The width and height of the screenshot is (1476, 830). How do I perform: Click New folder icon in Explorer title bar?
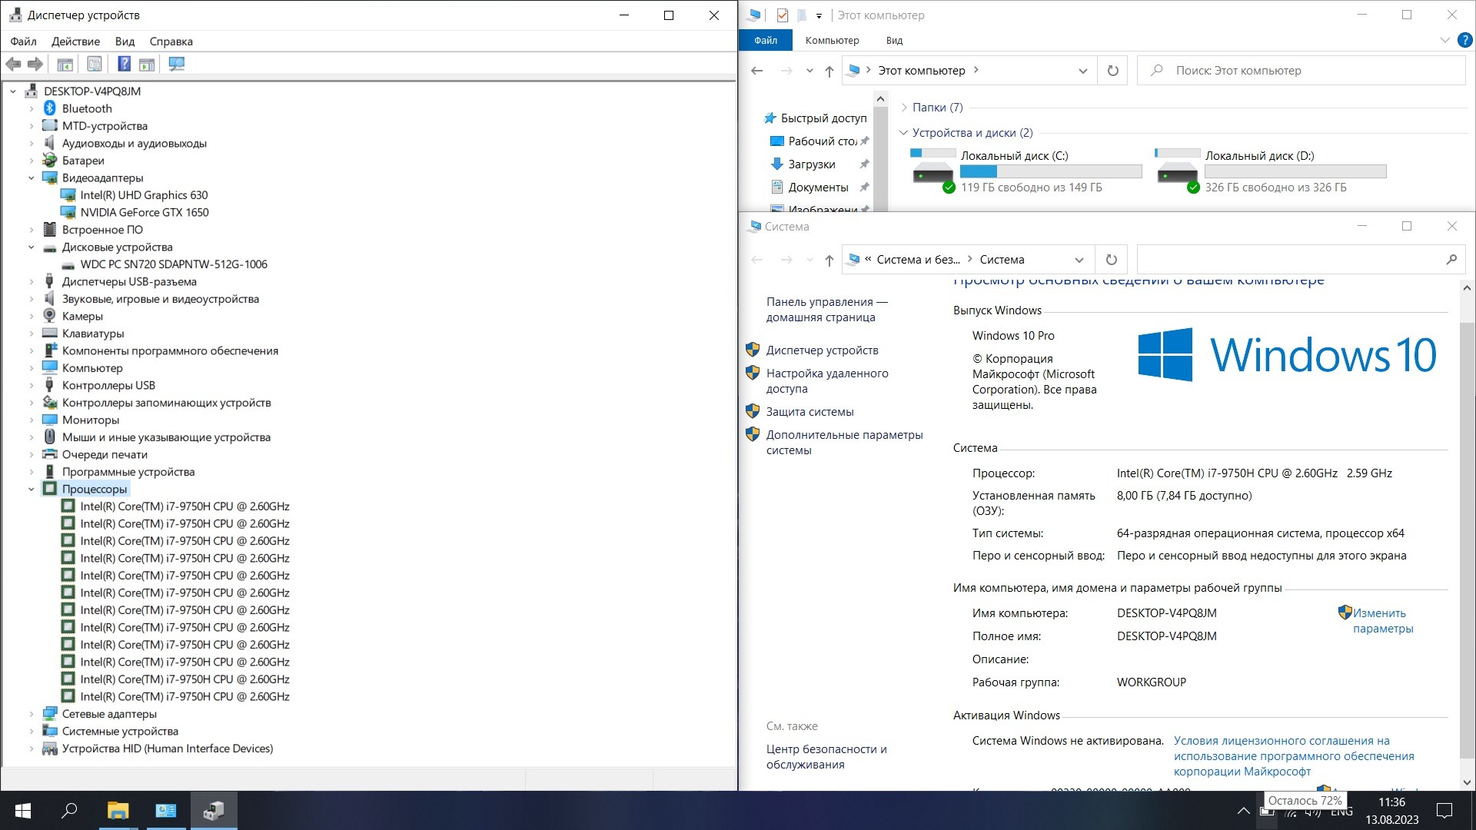801,15
